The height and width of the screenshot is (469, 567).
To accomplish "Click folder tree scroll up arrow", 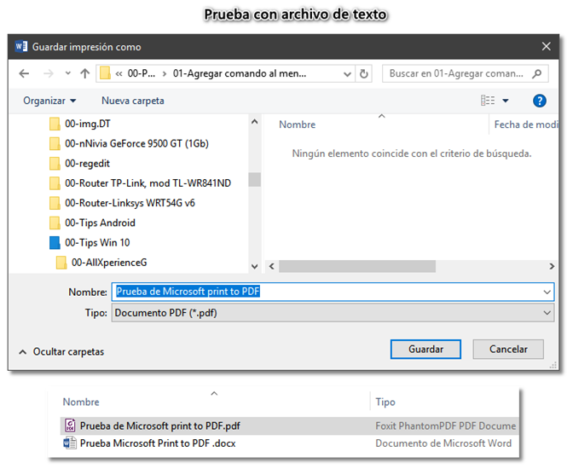I will [255, 122].
